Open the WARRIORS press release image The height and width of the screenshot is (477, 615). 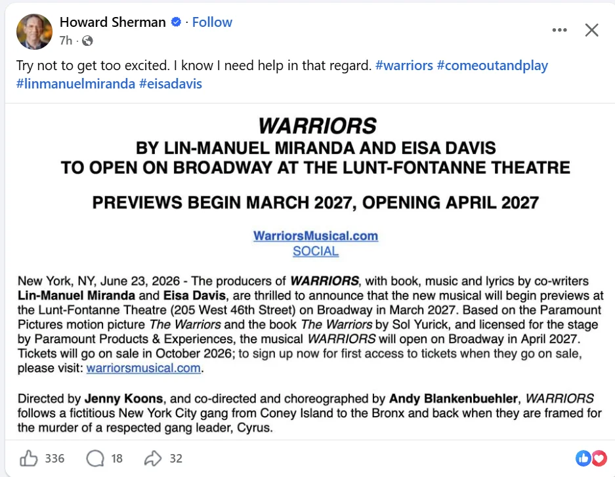310,271
